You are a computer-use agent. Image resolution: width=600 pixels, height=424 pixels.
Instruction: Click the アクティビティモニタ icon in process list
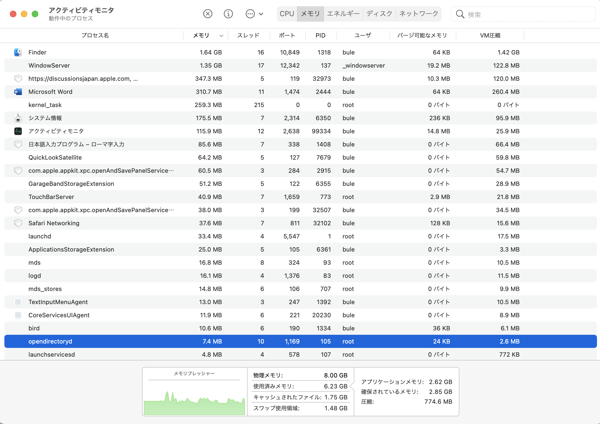tap(18, 131)
